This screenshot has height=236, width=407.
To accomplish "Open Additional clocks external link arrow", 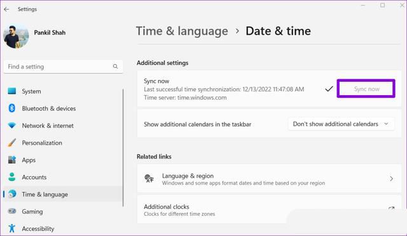I will (391, 208).
